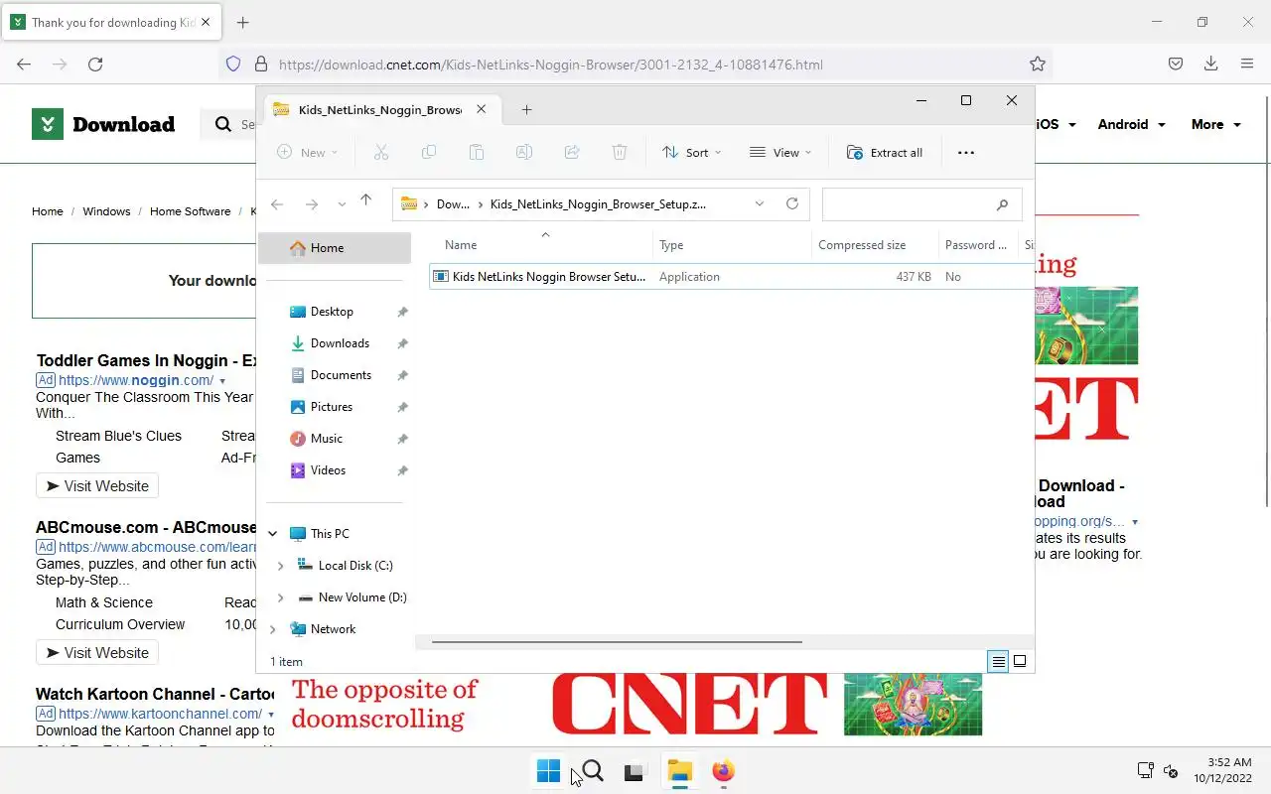The height and width of the screenshot is (794, 1271).
Task: Open the Sort dropdown menu
Action: tap(692, 152)
